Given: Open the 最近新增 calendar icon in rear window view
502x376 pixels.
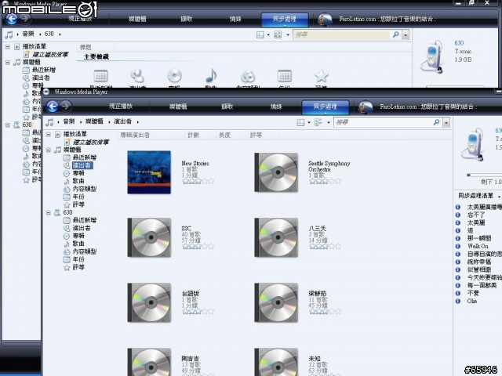Looking at the screenshot, I should pos(100,76).
